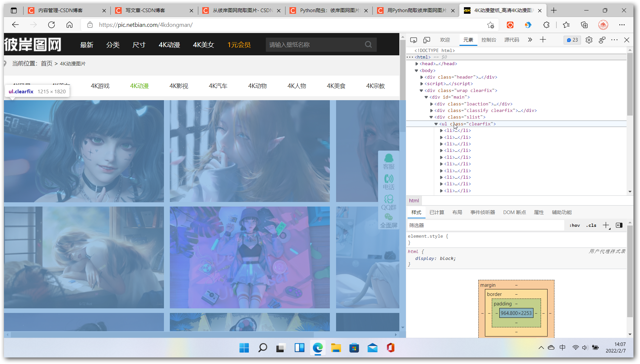The width and height of the screenshot is (640, 364).
Task: Click the search magnifier on wallpaper site
Action: [369, 45]
